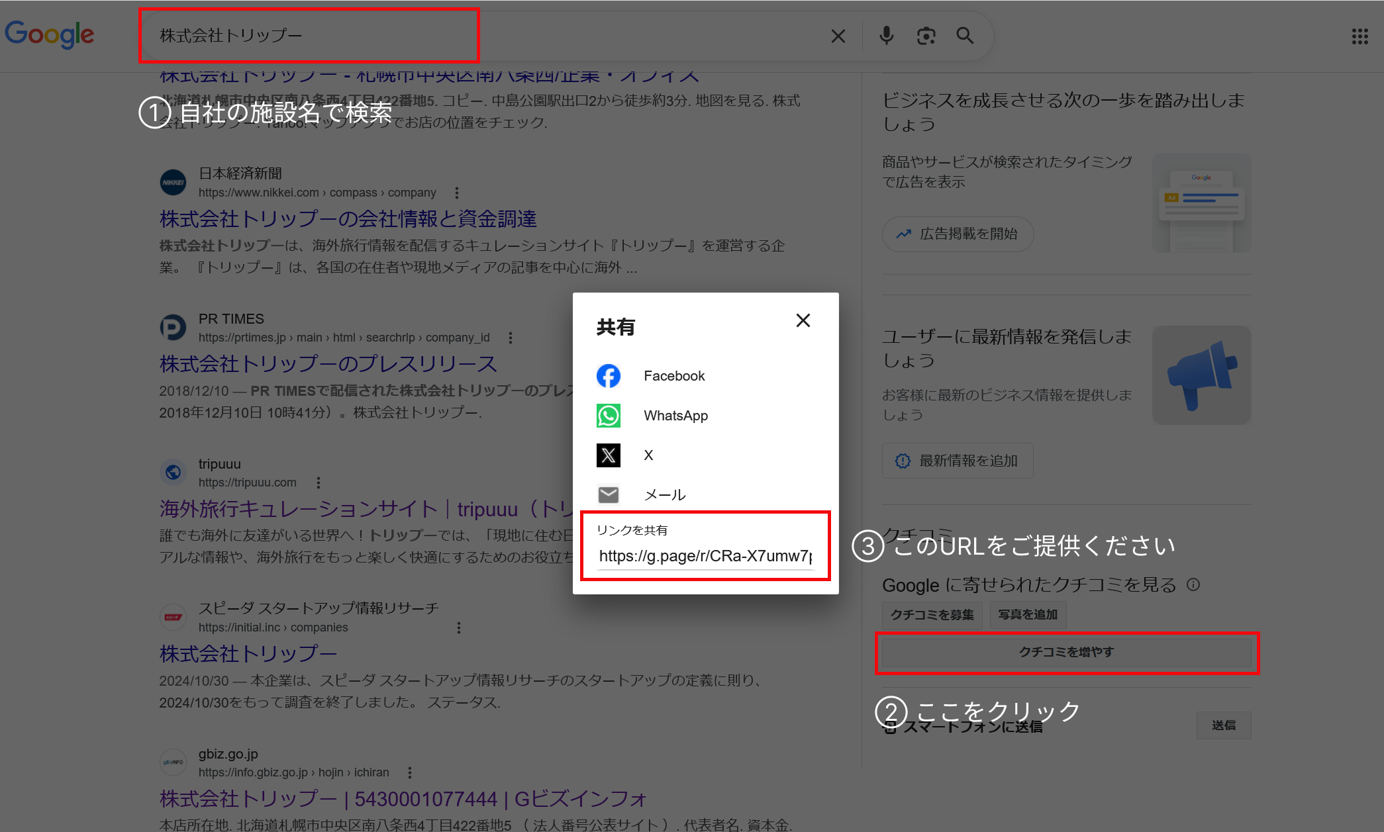The height and width of the screenshot is (832, 1384).
Task: Start voice search with the microphone icon
Action: [886, 36]
